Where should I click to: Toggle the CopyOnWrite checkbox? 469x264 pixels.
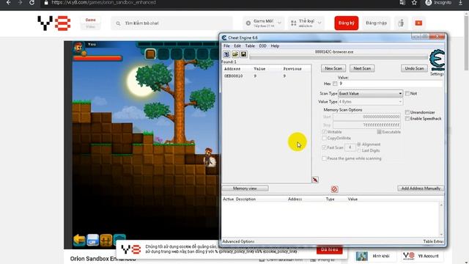[324, 138]
